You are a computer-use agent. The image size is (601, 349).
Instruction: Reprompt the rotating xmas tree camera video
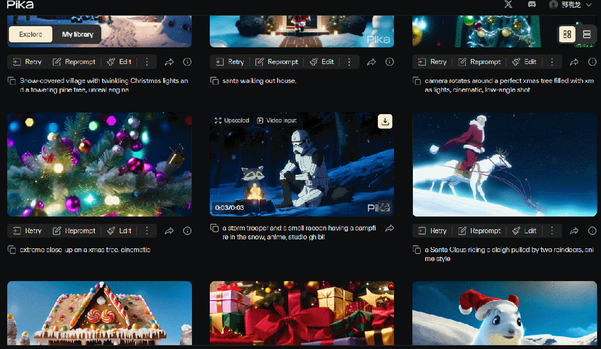pos(480,62)
